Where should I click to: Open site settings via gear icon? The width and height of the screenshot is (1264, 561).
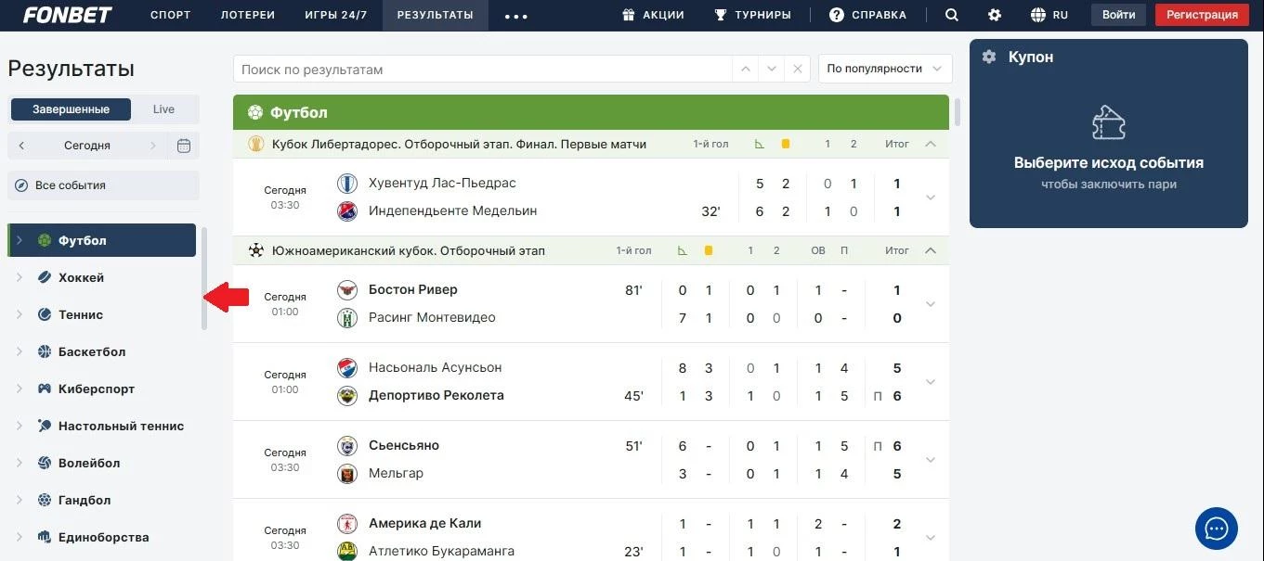(994, 14)
